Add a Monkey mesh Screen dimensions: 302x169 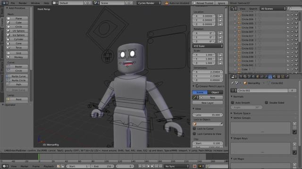17,57
